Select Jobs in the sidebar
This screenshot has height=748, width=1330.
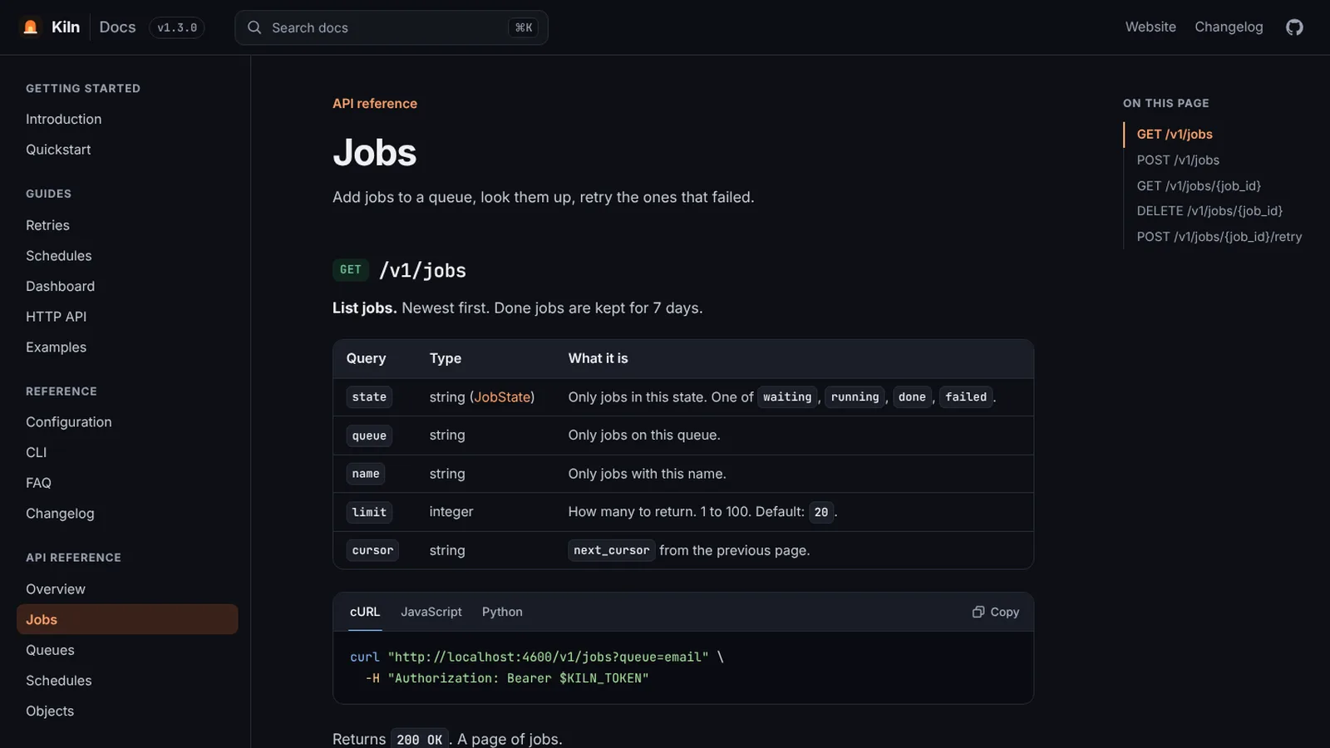[x=127, y=619]
